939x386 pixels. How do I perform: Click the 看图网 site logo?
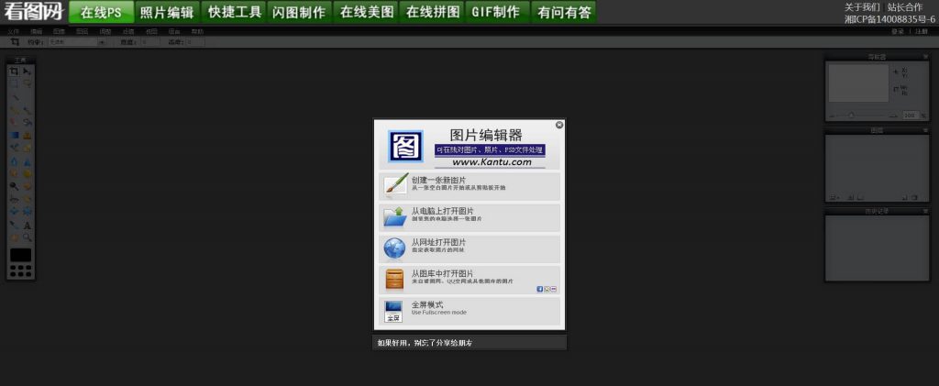tap(34, 11)
